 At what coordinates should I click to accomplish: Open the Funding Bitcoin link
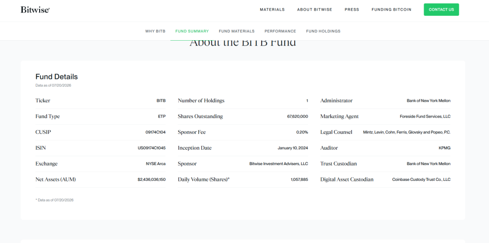(x=392, y=10)
